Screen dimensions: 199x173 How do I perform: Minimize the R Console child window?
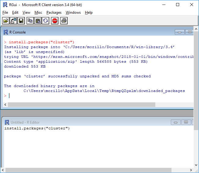pyautogui.click(x=179, y=32)
